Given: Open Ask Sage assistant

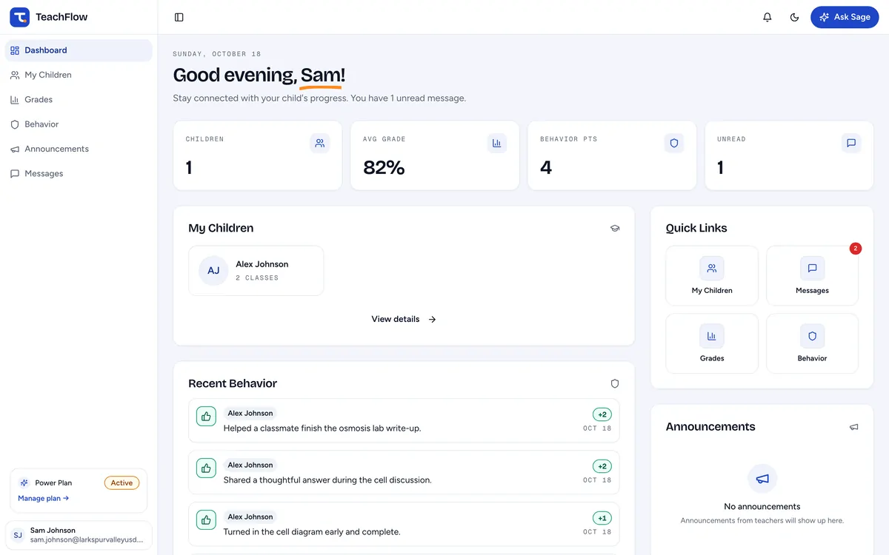Looking at the screenshot, I should tap(845, 17).
